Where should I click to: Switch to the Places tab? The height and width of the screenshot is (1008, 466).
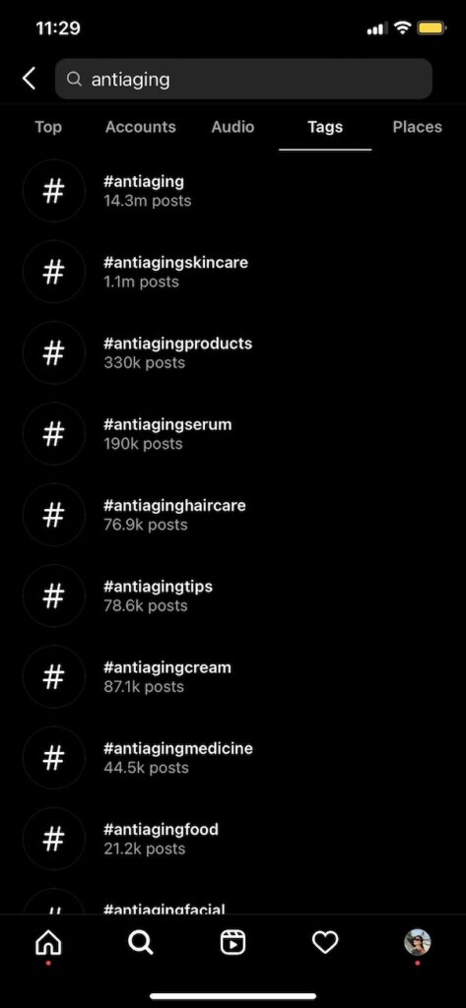417,127
